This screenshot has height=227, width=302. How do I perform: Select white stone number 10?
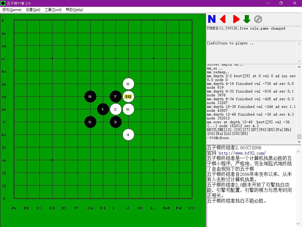point(128,97)
